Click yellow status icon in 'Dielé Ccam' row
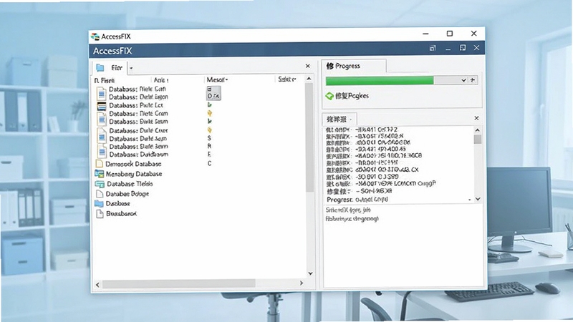Image resolution: width=573 pixels, height=322 pixels. 210,114
